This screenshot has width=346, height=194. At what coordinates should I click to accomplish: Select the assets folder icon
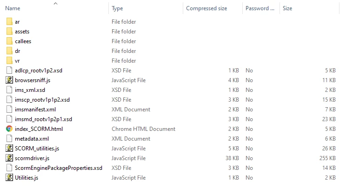click(x=9, y=32)
